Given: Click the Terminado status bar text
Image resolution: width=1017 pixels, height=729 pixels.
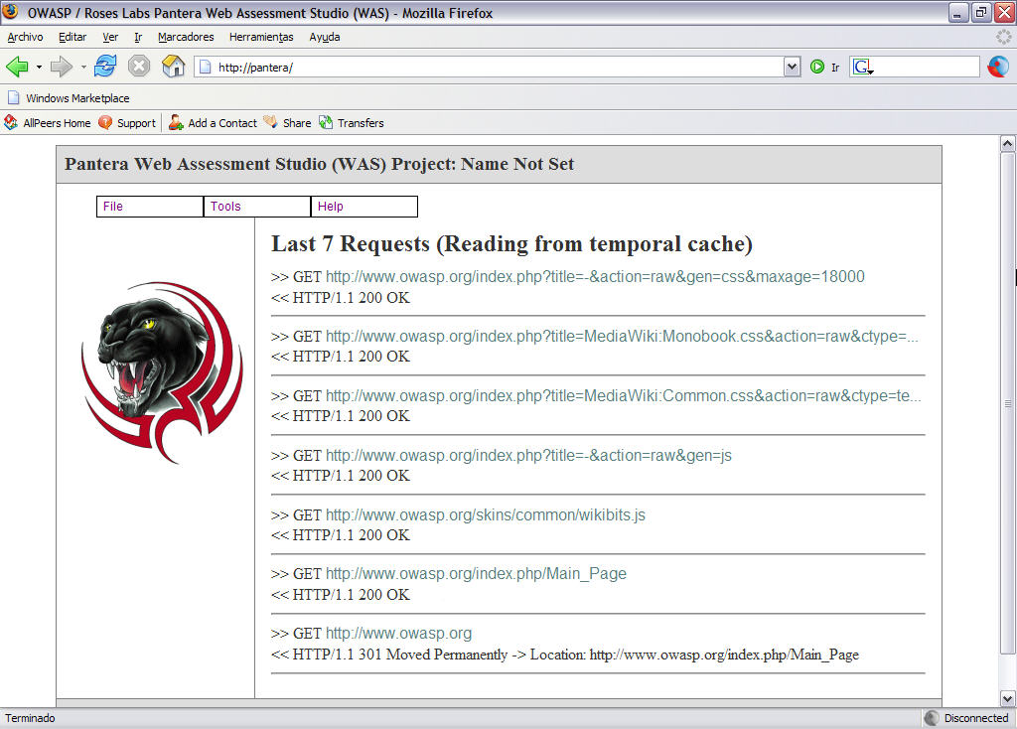Looking at the screenshot, I should [x=30, y=718].
